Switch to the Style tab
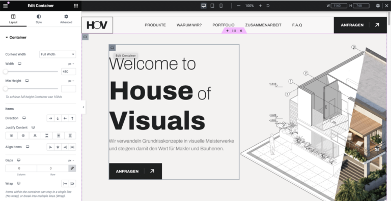This screenshot has width=391, height=201. pos(39,19)
